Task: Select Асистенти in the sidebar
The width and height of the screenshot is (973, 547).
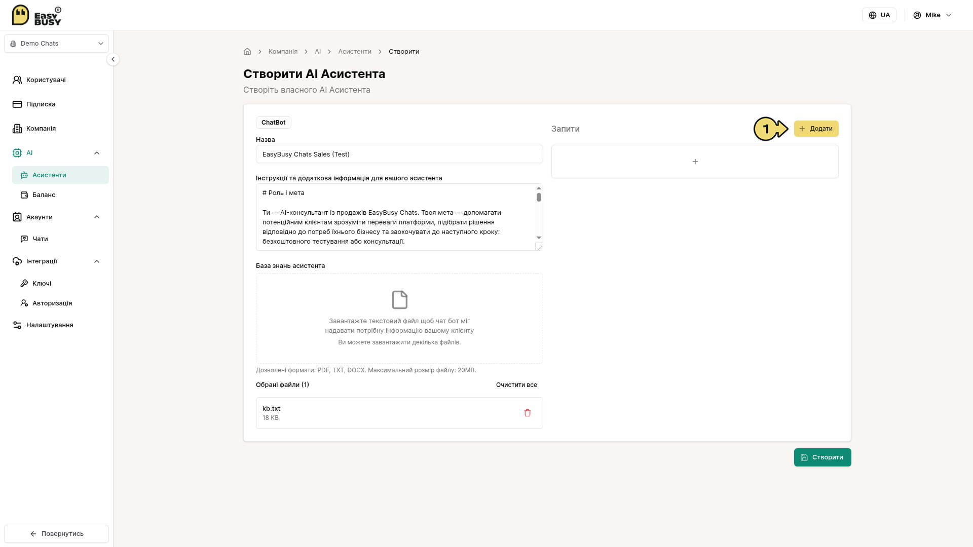Action: click(60, 175)
